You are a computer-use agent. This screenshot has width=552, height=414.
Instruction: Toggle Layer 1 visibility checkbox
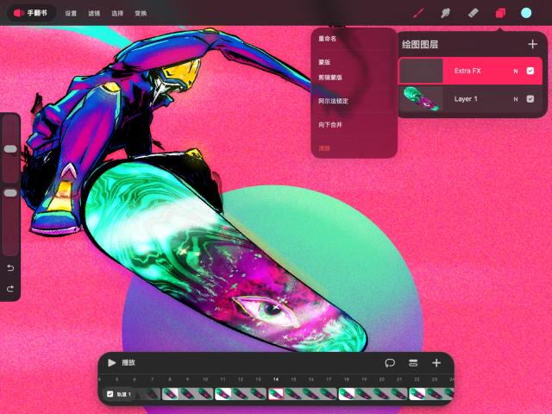530,99
